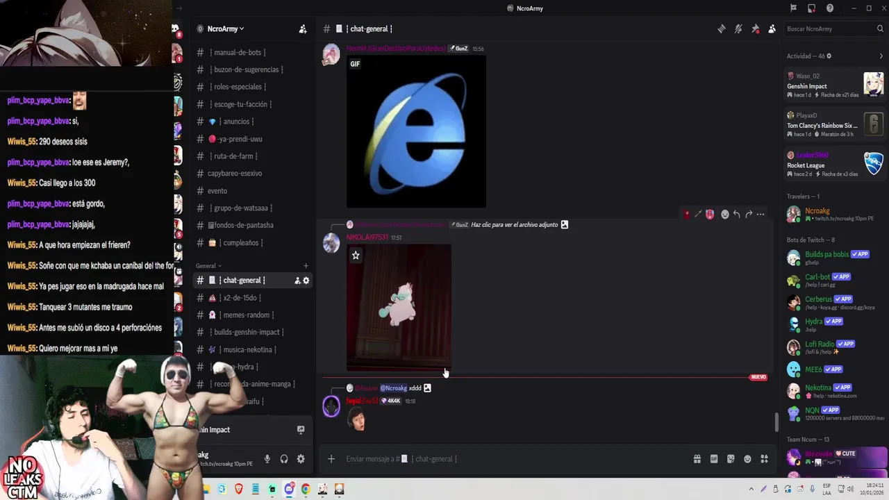Click plus attach button in message bar
The image size is (889, 500).
coord(331,459)
